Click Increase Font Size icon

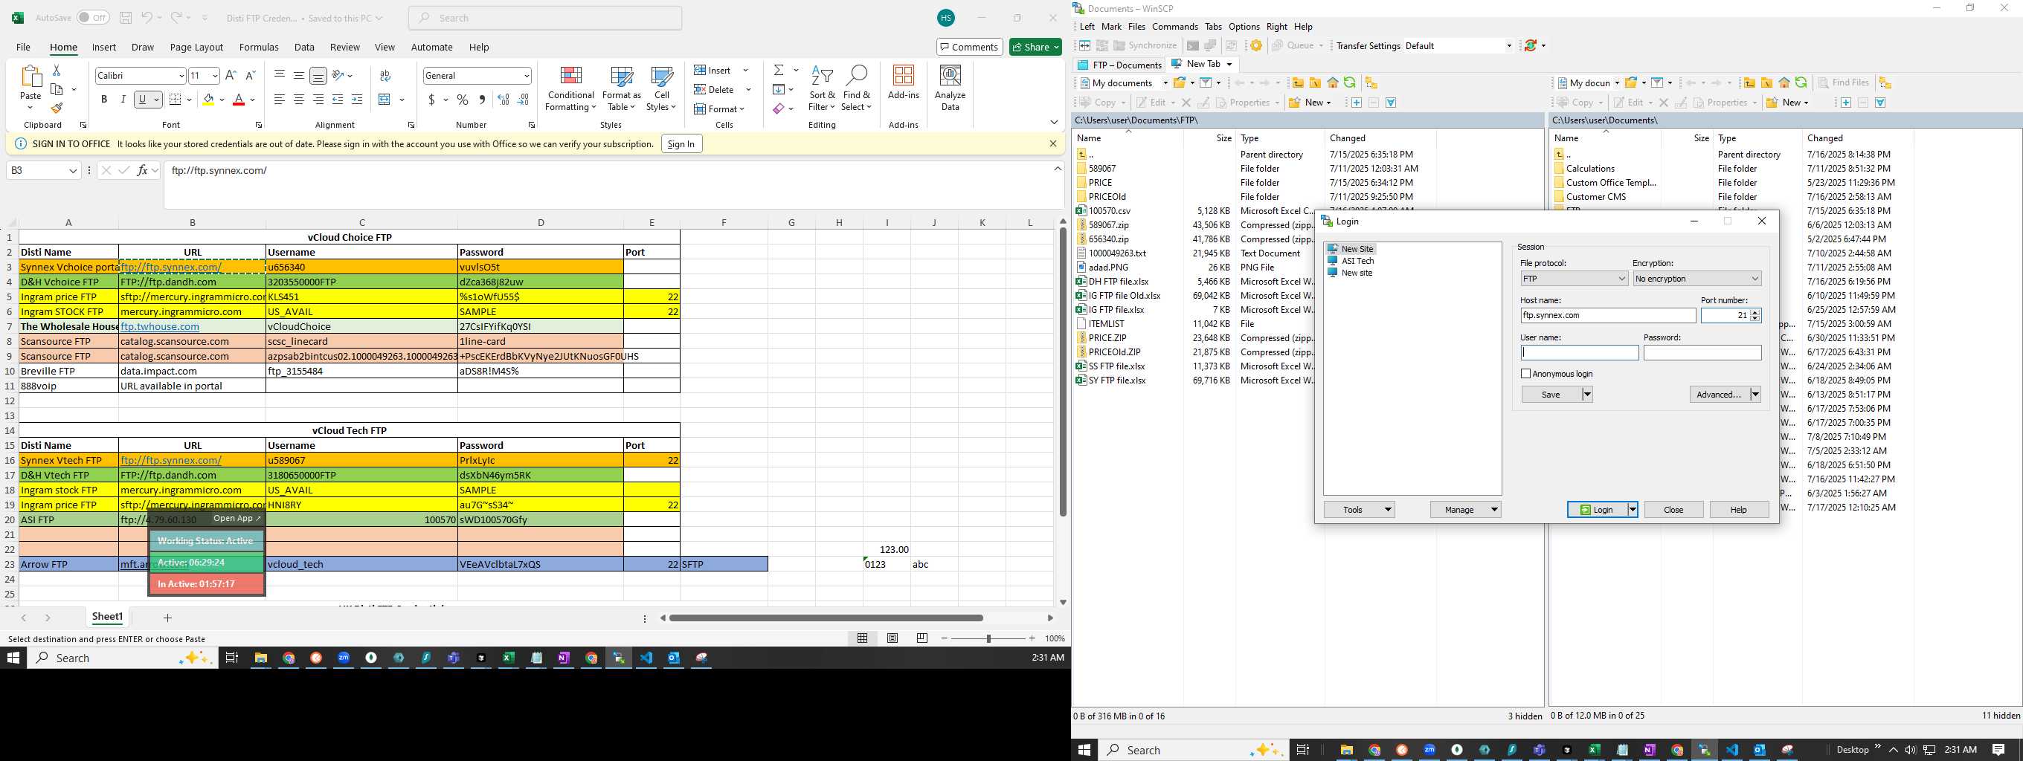click(x=230, y=75)
